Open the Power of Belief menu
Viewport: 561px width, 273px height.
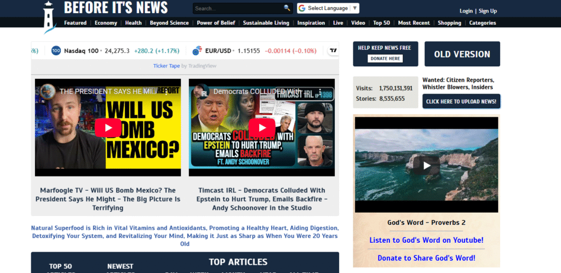coord(216,23)
